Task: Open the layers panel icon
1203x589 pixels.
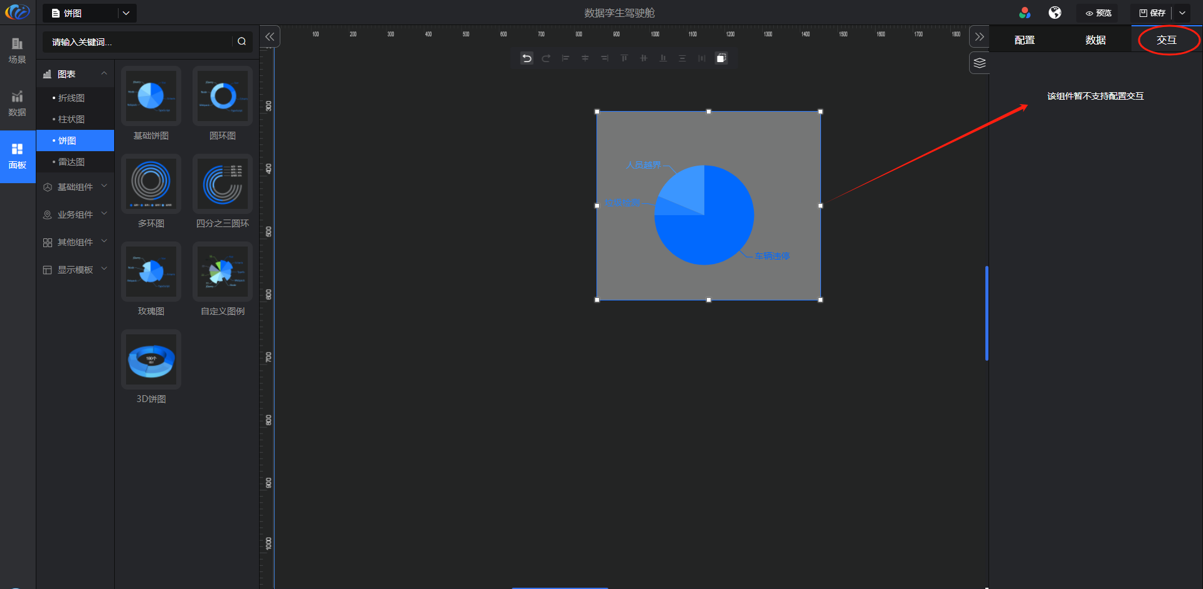Action: point(979,63)
